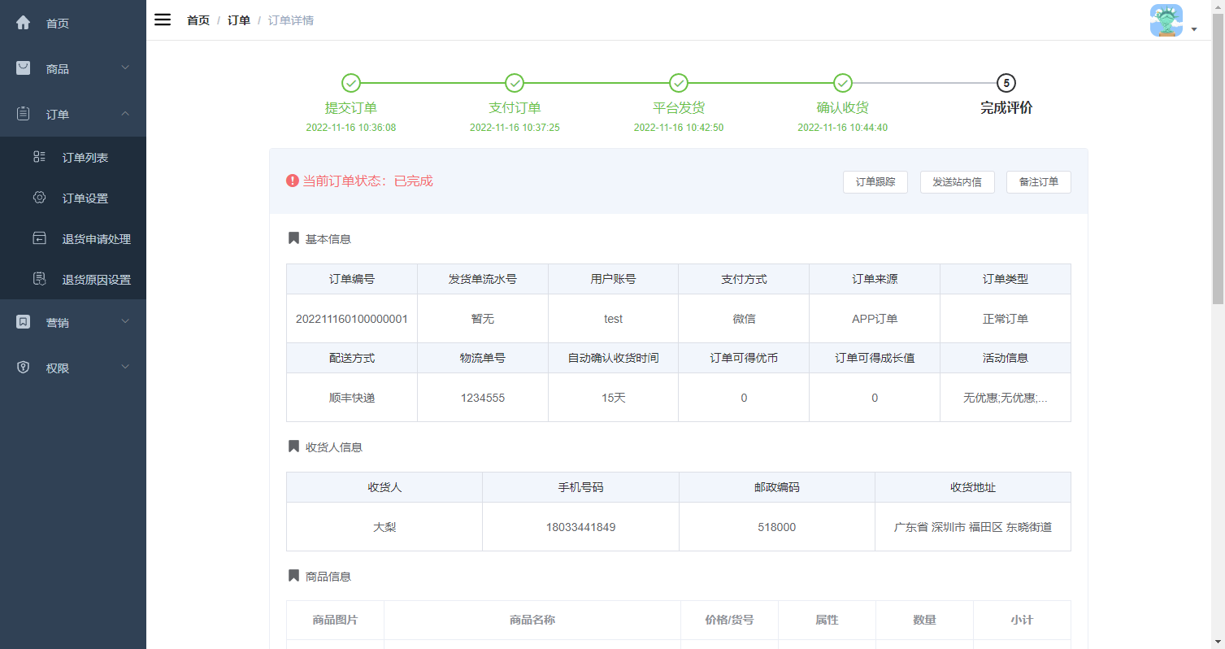This screenshot has height=649, width=1225.
Task: Click the address 广东省 深圳市 福田区 东晓街道
Action: tap(973, 527)
